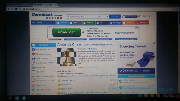180x101 pixels.
Task: Reload the page with refresh icon
Action: tap(16, 9)
